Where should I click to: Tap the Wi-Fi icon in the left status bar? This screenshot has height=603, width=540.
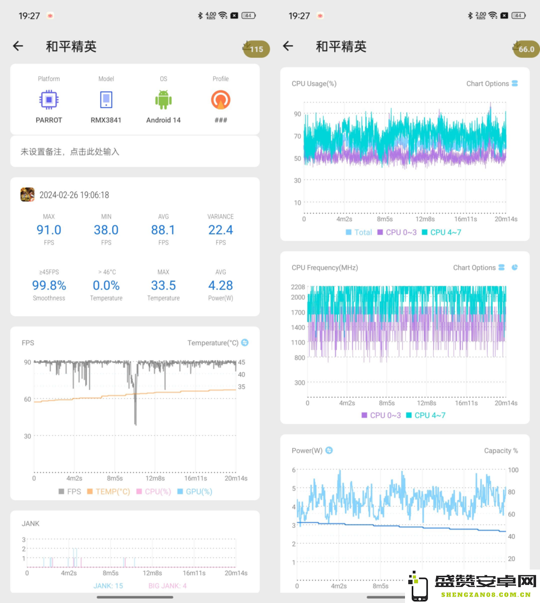[222, 15]
